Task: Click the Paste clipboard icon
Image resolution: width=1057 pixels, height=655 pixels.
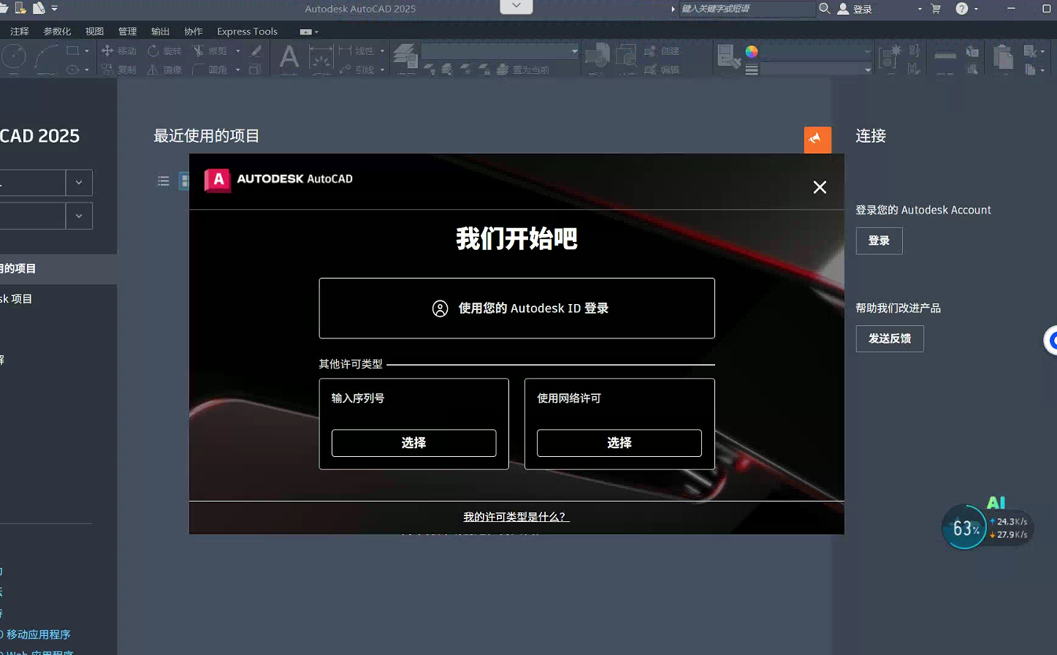Action: 1003,57
